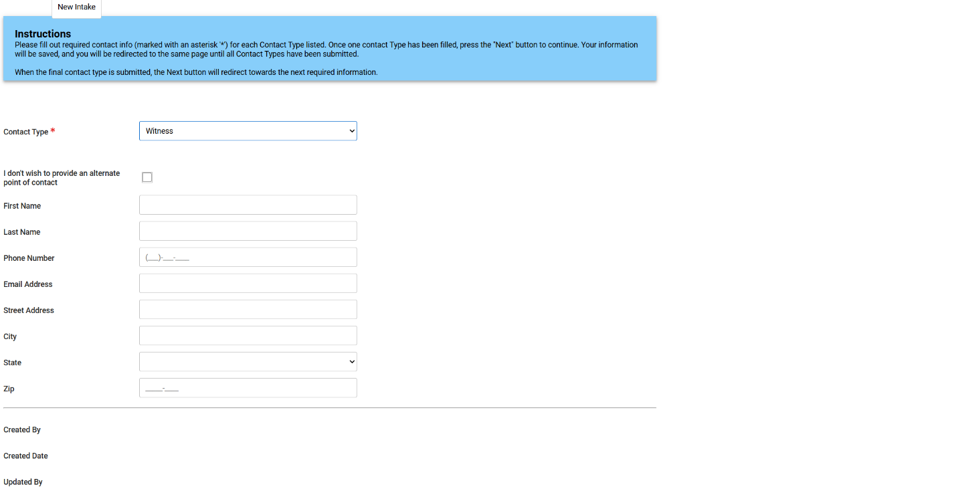Click the State label text

(13, 363)
